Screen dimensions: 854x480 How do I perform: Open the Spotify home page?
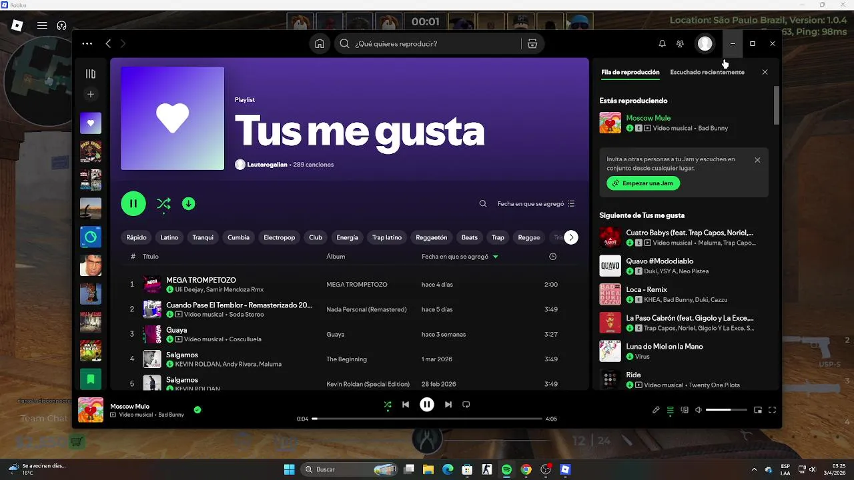click(x=320, y=43)
